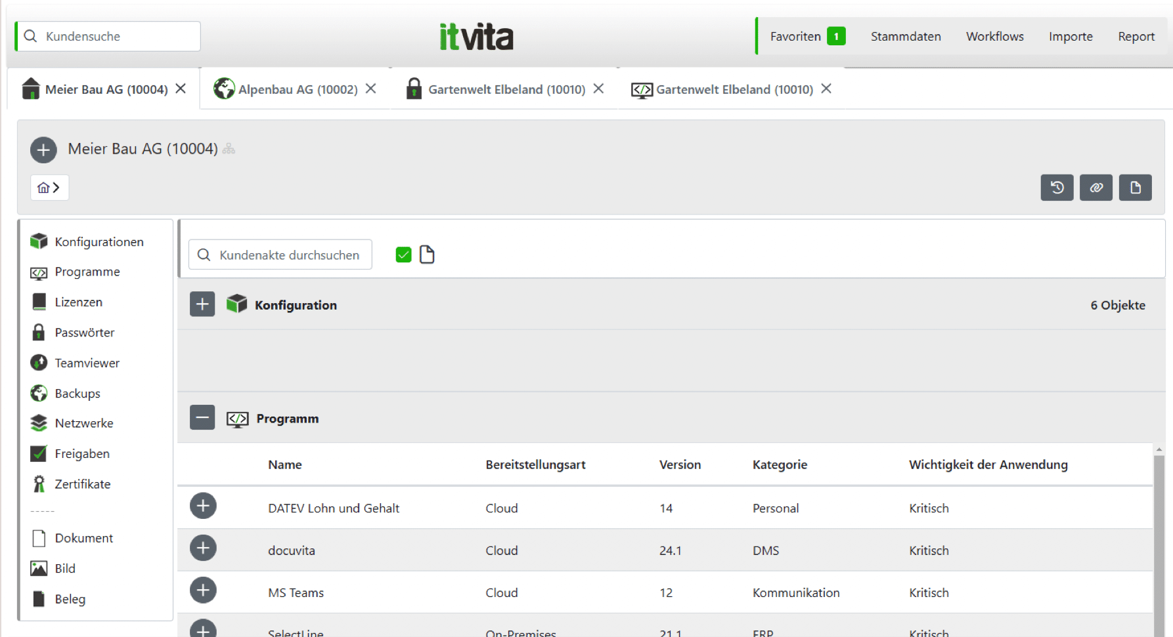This screenshot has width=1173, height=637.
Task: Click document icon next to green checkbox
Action: [x=427, y=255]
